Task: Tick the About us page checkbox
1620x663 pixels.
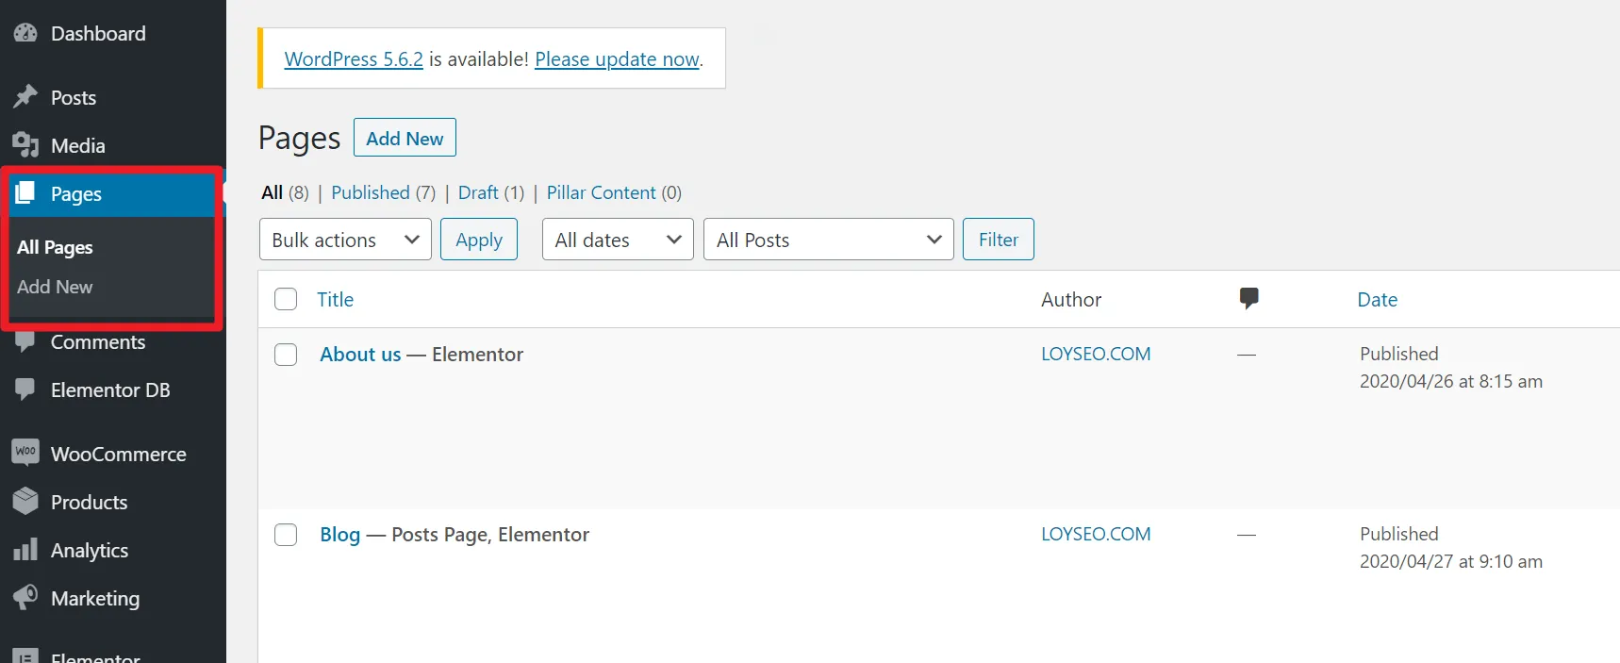Action: [x=286, y=355]
